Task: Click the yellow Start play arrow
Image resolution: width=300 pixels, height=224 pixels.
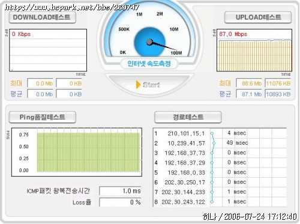Action: tap(138, 85)
